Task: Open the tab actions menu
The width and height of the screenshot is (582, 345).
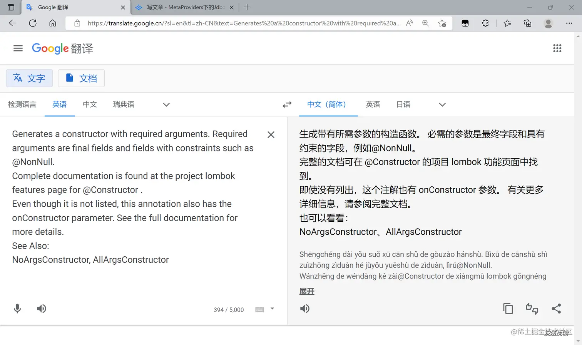Action: click(11, 7)
